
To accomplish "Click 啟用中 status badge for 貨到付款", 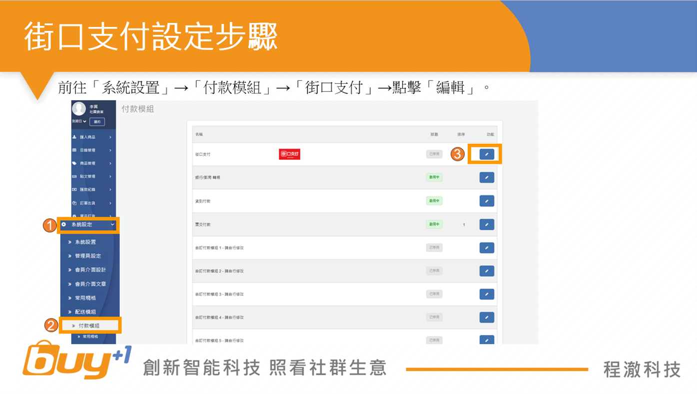I will [434, 201].
